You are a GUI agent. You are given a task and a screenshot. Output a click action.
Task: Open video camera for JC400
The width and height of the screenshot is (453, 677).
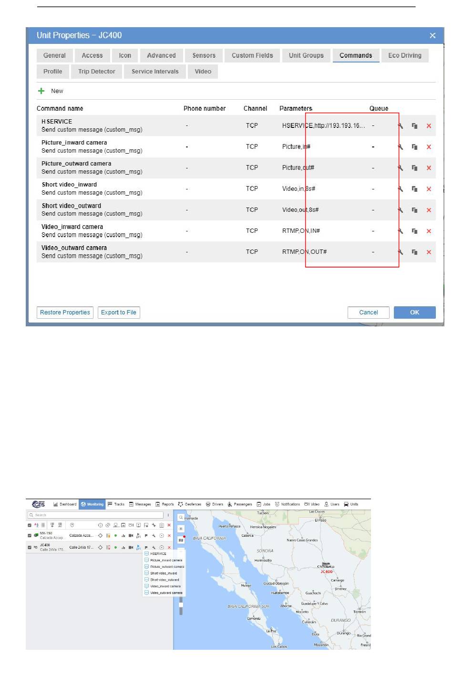coord(131,547)
